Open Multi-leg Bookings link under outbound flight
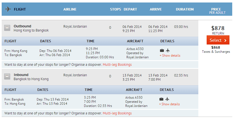Viewport: 235px width, 118px height. pos(117,65)
